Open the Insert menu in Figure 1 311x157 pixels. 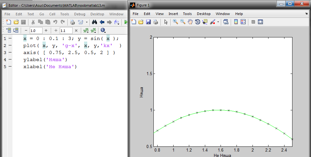pos(173,14)
